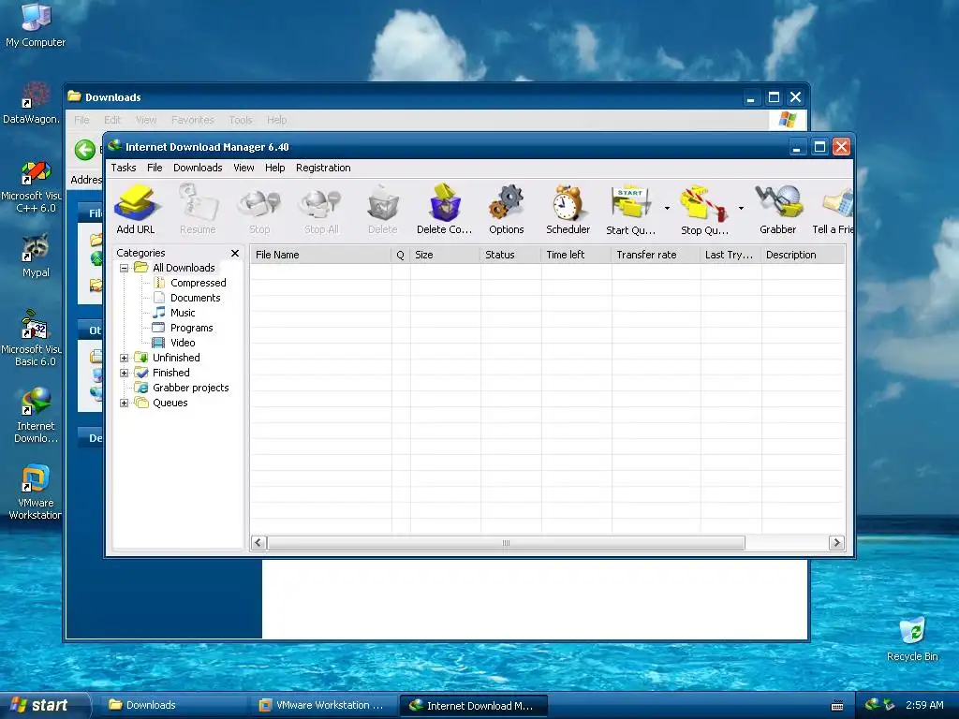Viewport: 959px width, 719px height.
Task: Open VMware Workstation desktop icon
Action: (36, 492)
